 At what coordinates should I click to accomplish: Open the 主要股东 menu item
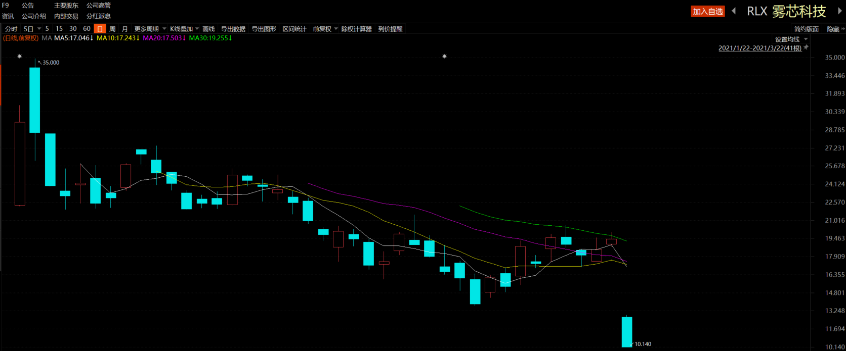click(x=66, y=6)
